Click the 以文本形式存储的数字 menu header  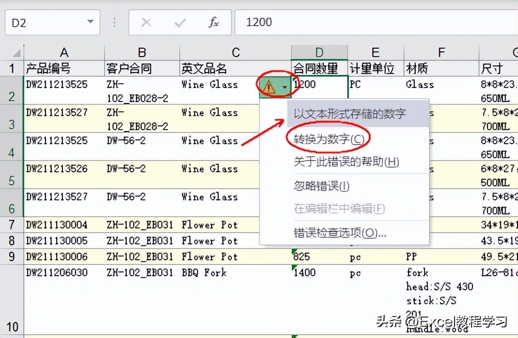(358, 114)
